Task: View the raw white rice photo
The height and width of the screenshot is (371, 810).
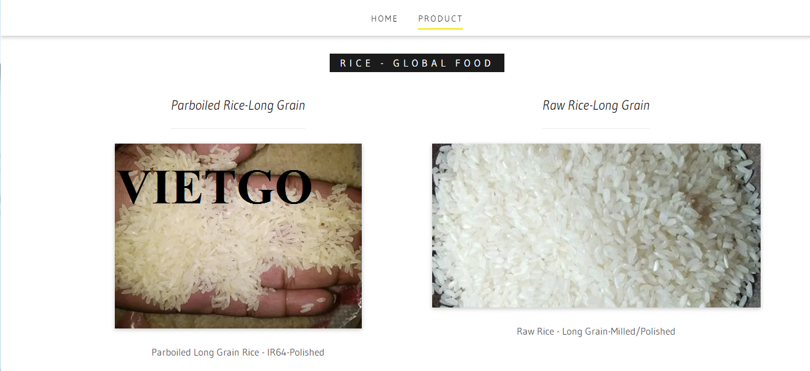Action: tap(596, 226)
